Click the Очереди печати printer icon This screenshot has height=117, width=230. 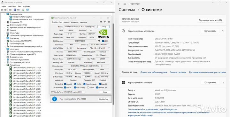pos(8,57)
